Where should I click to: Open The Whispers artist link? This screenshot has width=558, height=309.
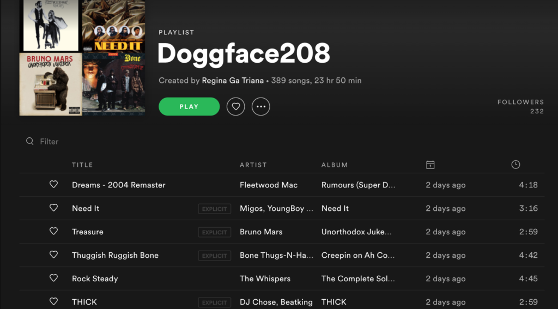[265, 278]
